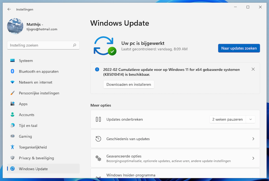Click the Privacy & beveiliging shield icon
The width and height of the screenshot is (269, 181).
[x=12, y=158]
